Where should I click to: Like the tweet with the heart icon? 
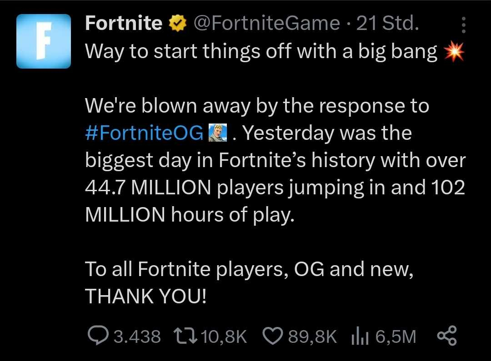[x=273, y=336]
